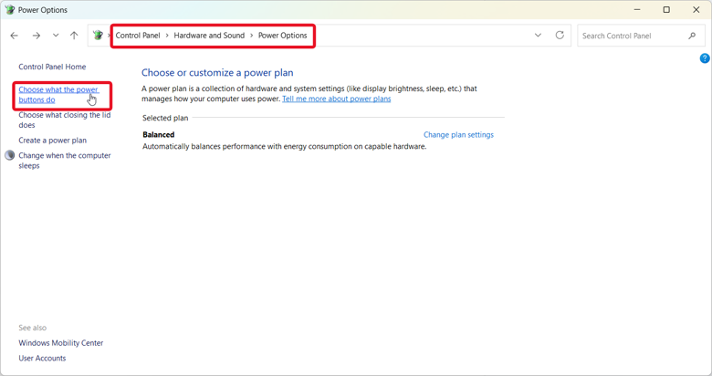Image resolution: width=712 pixels, height=376 pixels.
Task: Select Hardware and Sound breadcrumb
Action: click(209, 36)
